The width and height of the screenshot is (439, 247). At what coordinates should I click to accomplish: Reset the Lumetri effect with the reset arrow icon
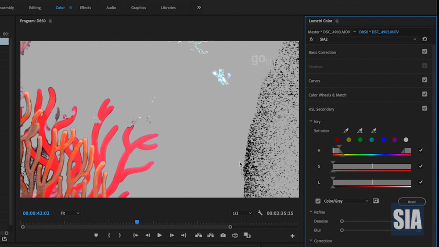click(x=425, y=39)
